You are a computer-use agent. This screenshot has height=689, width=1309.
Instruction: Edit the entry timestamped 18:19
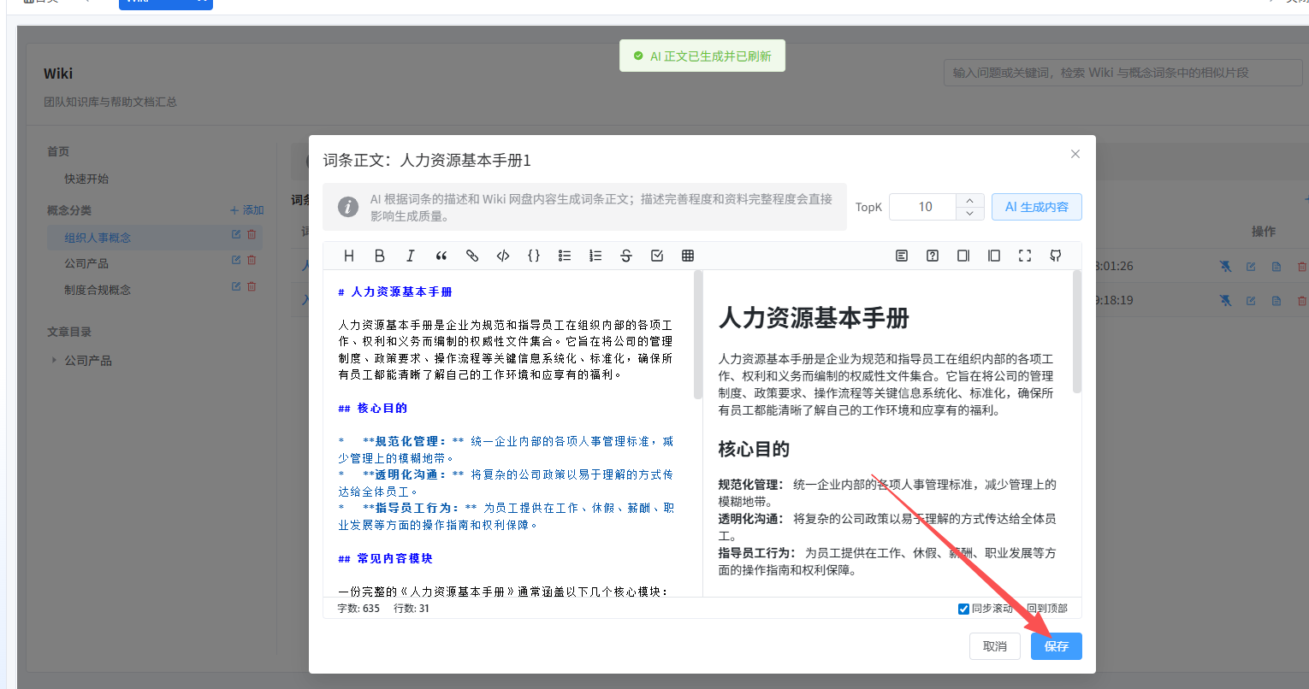pyautogui.click(x=1251, y=301)
